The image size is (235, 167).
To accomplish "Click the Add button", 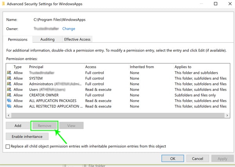I will [18, 126].
